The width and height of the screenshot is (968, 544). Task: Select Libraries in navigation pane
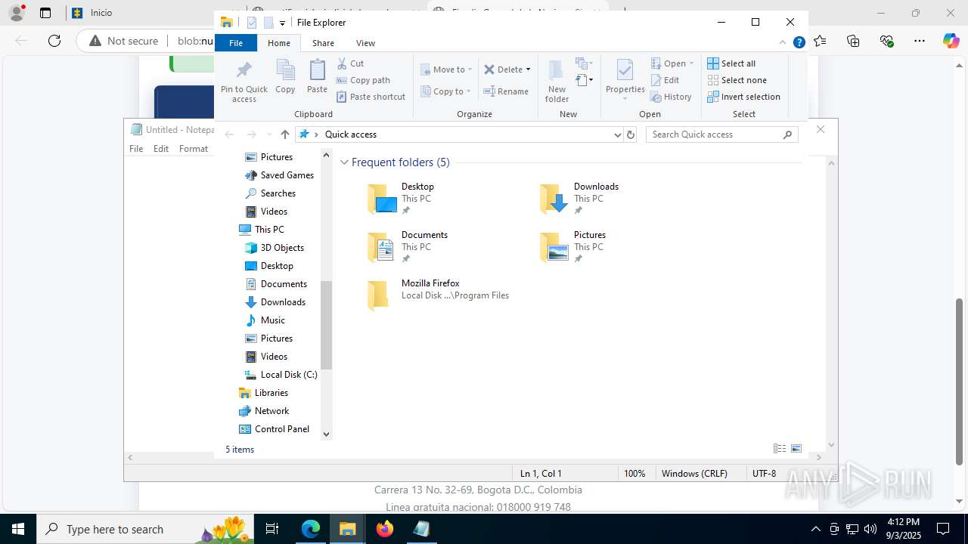(271, 393)
